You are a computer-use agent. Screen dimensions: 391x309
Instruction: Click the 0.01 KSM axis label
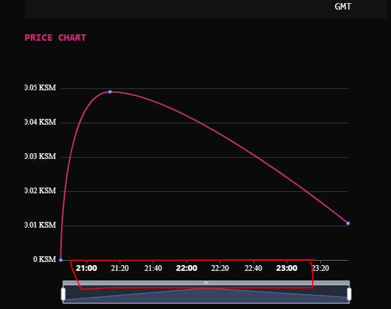[40, 225]
